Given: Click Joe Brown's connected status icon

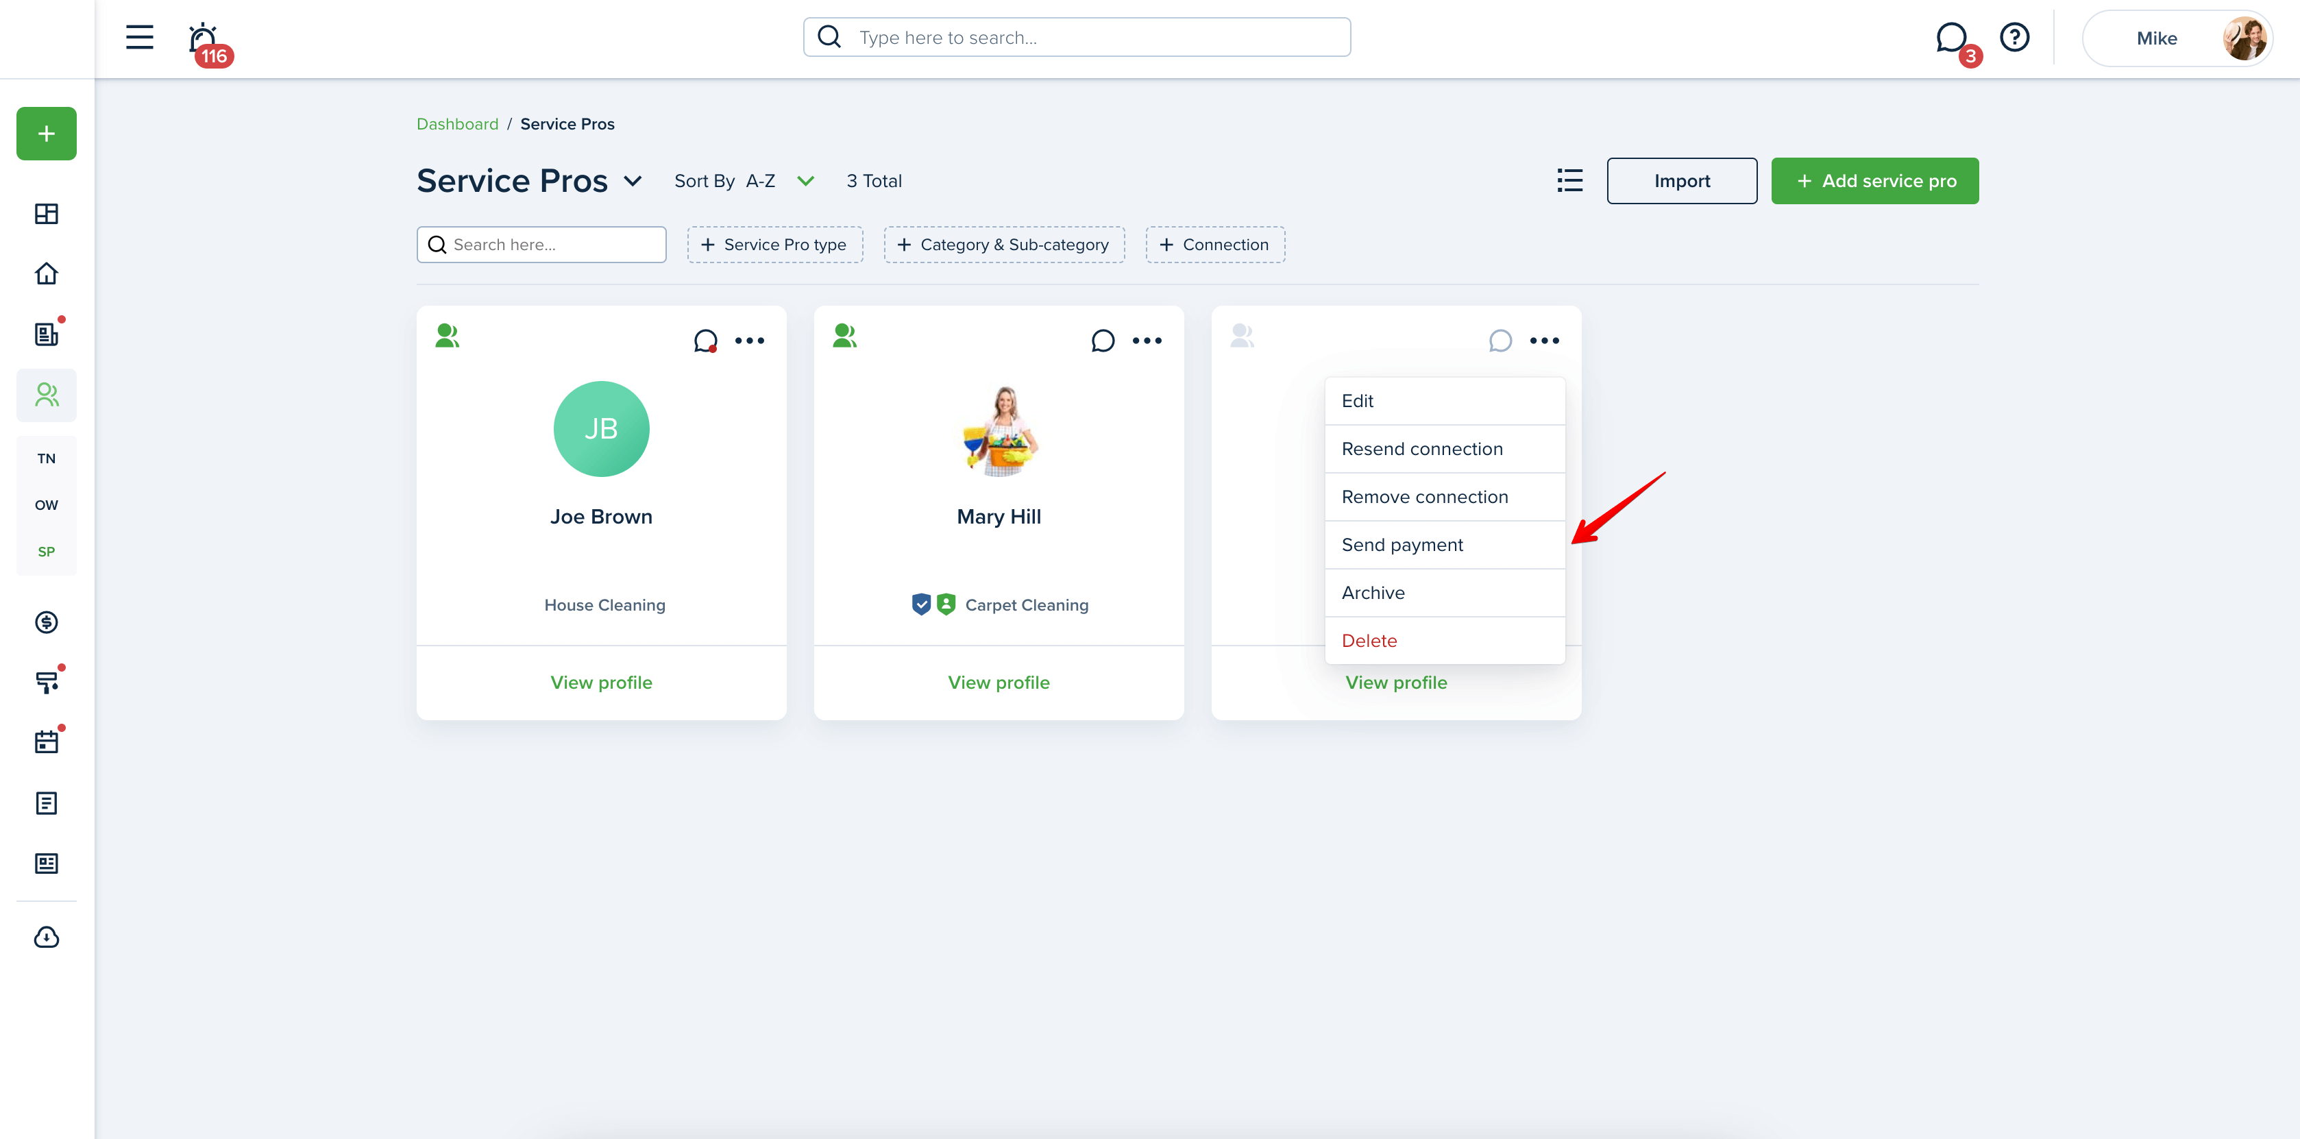Looking at the screenshot, I should pos(448,336).
